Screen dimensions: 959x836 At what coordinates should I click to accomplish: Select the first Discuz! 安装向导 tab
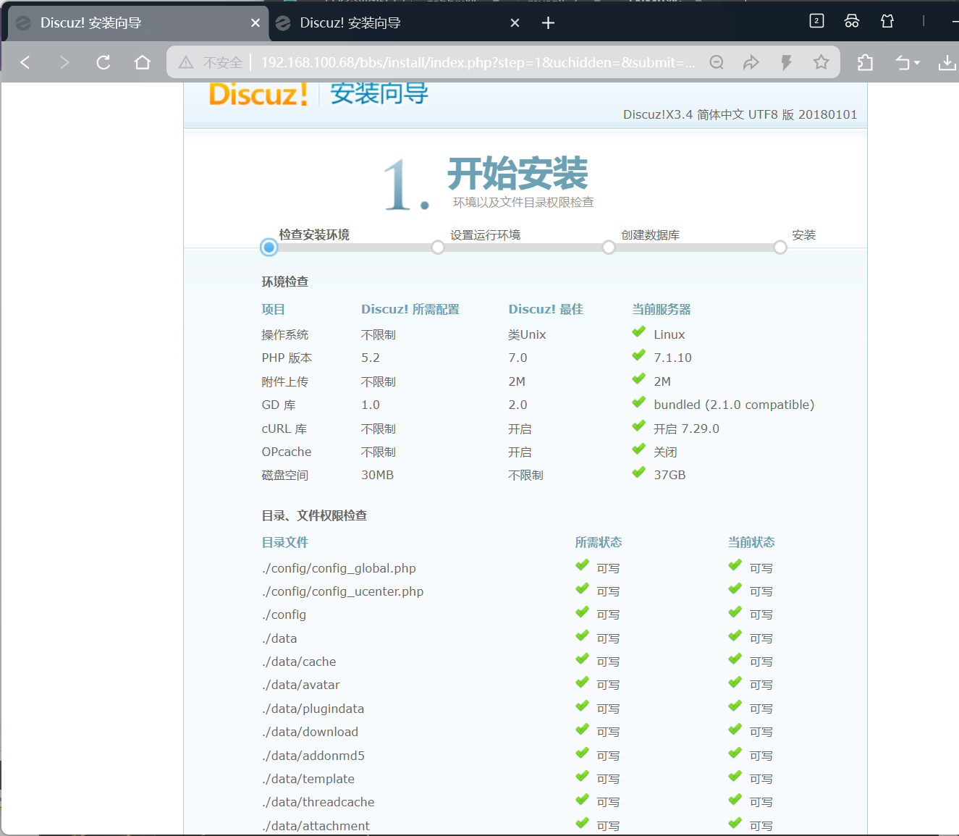point(138,23)
